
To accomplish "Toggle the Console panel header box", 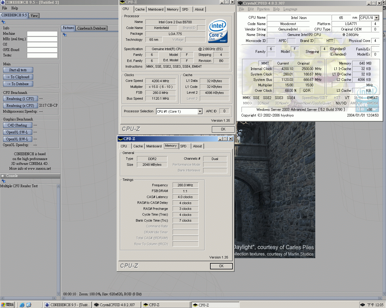I will (3, 176).
